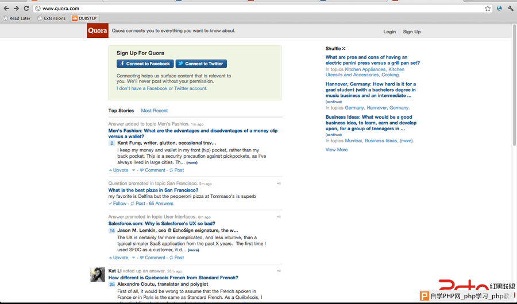The image size is (517, 304).
Task: Comment on Kent Fung's answer
Action: (152, 170)
